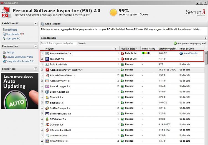Select Scan your PC
This screenshot has width=208, height=145.
pyautogui.click(x=13, y=38)
